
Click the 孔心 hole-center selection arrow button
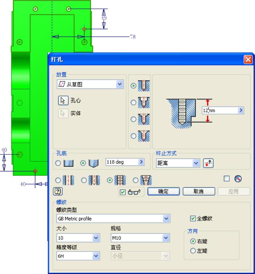[63, 100]
